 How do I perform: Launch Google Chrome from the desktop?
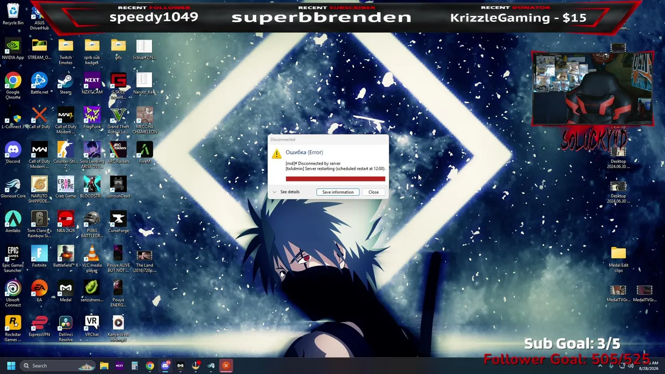coord(13,87)
